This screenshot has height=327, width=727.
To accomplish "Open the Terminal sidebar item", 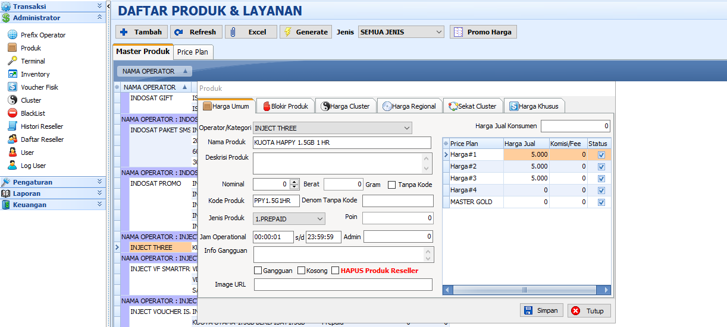I will pyautogui.click(x=33, y=61).
